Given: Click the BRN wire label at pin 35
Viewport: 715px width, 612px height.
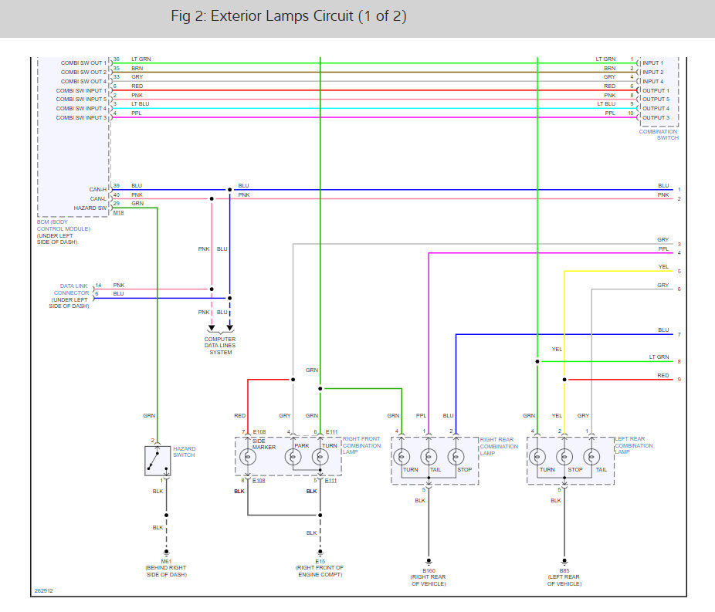Looking at the screenshot, I should 137,69.
